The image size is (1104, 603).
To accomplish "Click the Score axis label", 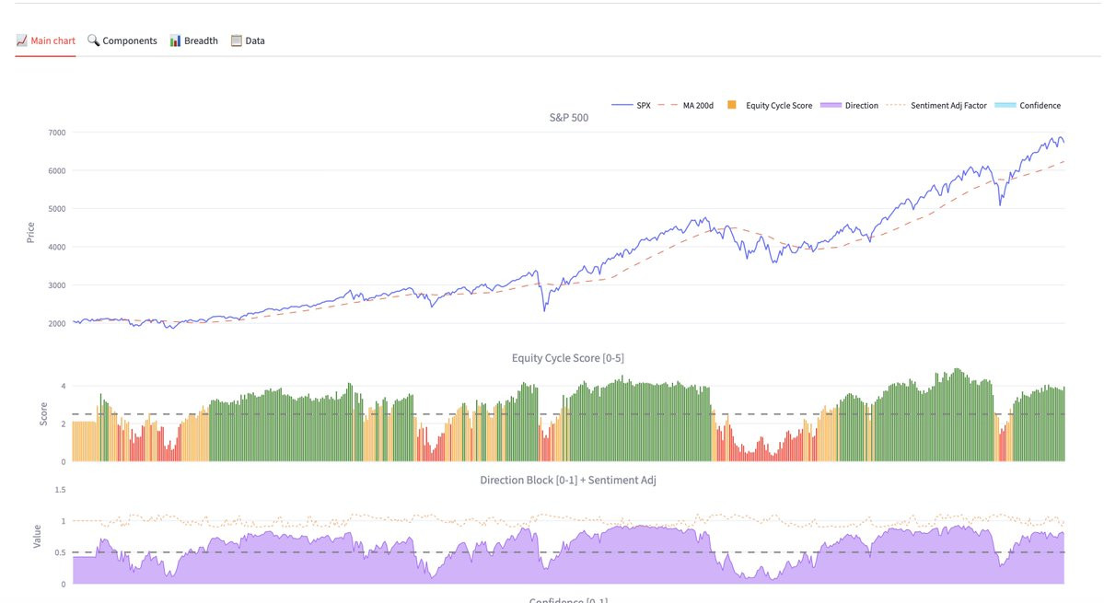I will 43,413.
